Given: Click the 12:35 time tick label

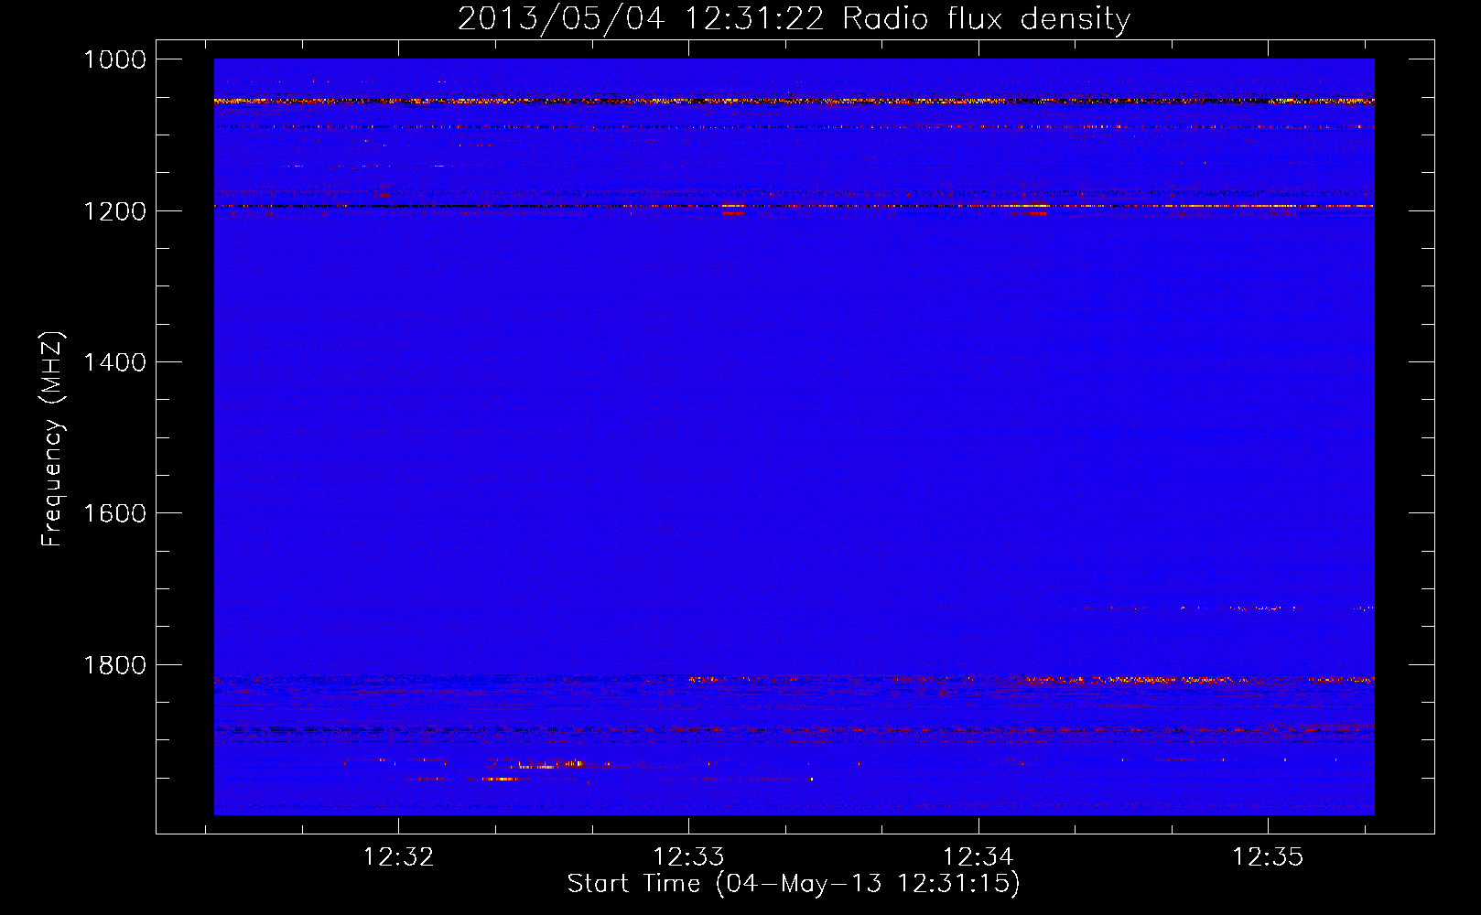Looking at the screenshot, I should point(1268,857).
